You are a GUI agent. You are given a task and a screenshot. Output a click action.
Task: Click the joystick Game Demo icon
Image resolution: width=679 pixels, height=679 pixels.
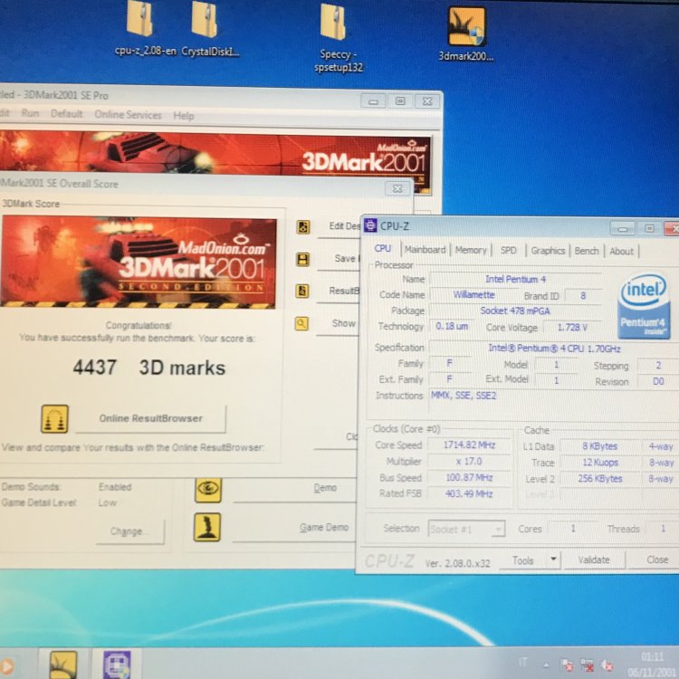click(x=208, y=527)
